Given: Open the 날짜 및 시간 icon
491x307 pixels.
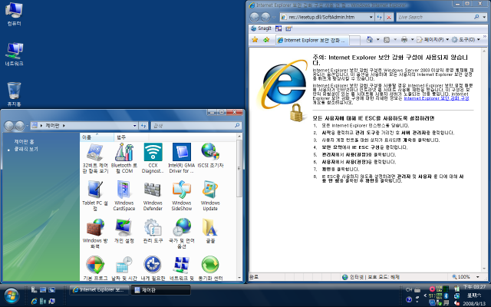Looking at the screenshot, I should (124, 269).
